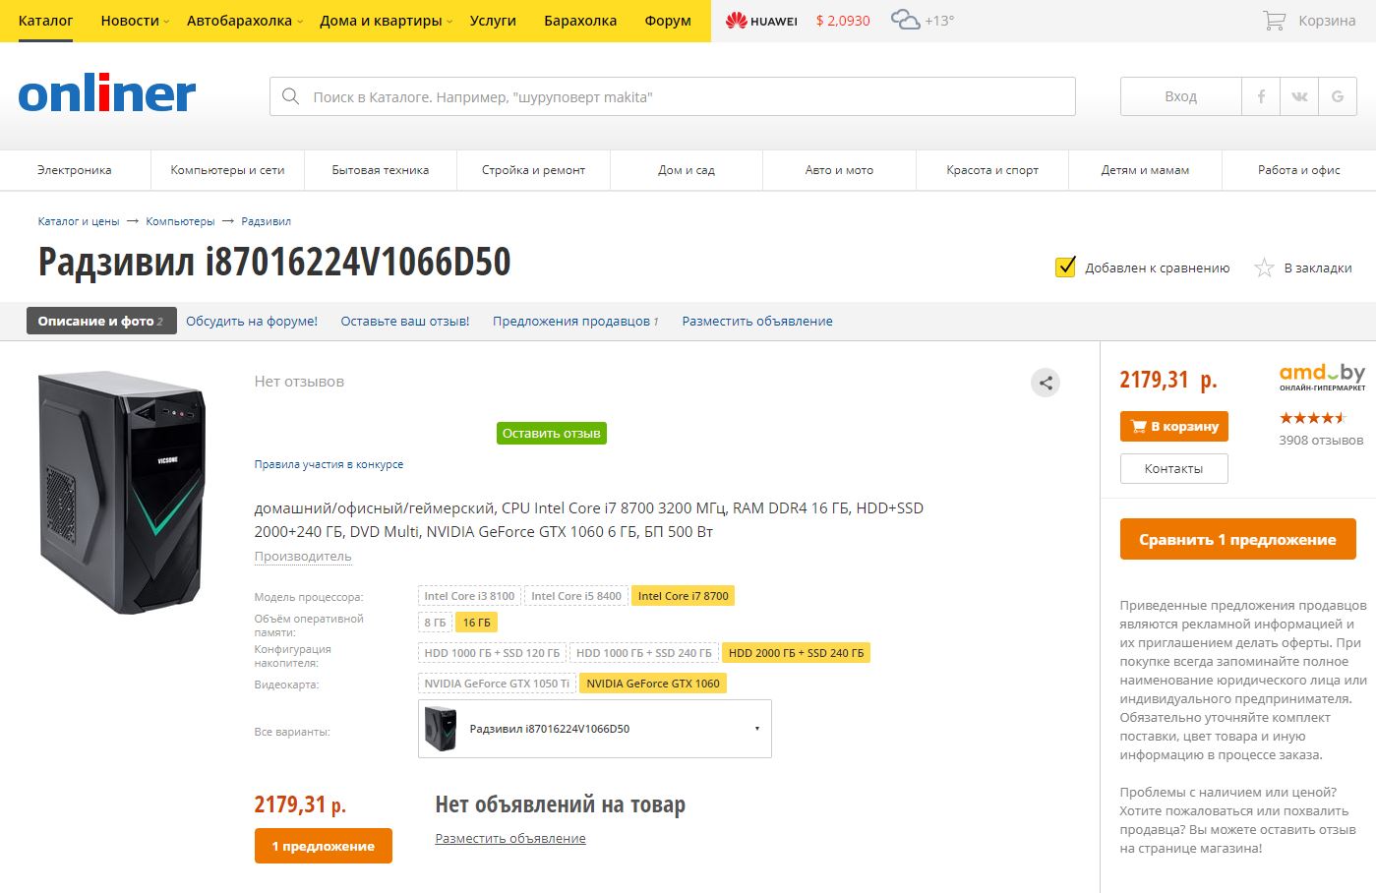The width and height of the screenshot is (1376, 893).
Task: Click the search magnifier icon
Action: 290,96
